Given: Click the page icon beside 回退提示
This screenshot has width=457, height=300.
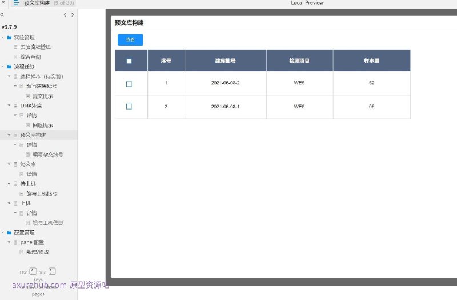Looking at the screenshot, I should point(27,125).
